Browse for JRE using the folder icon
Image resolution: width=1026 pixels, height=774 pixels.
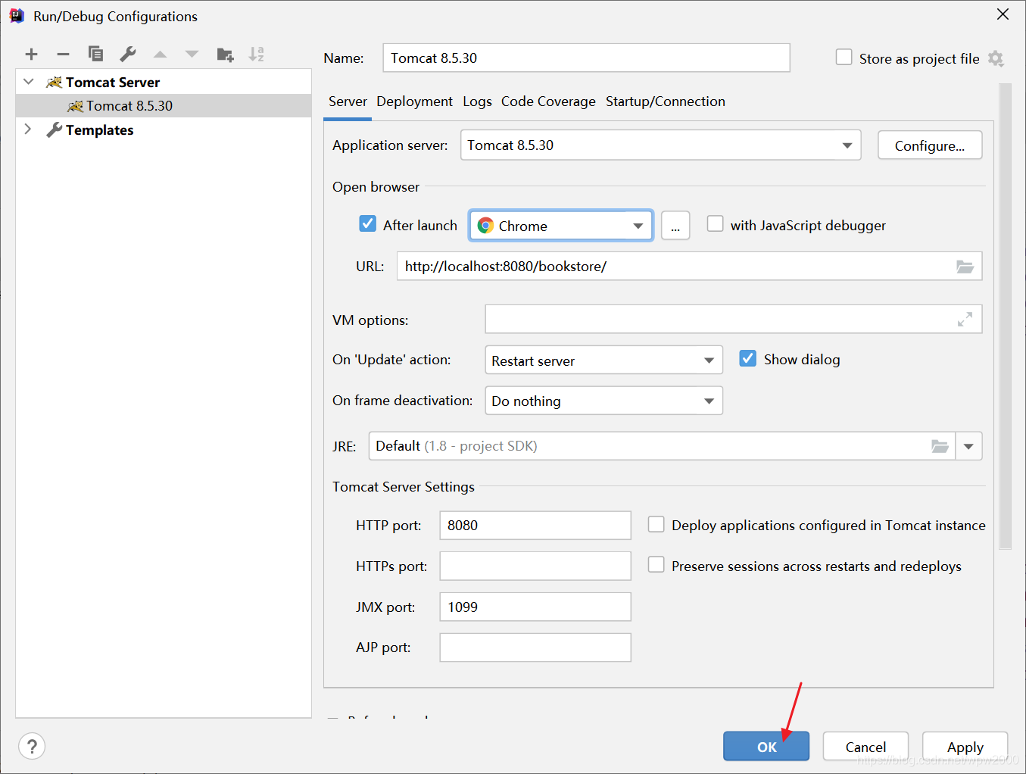(940, 446)
